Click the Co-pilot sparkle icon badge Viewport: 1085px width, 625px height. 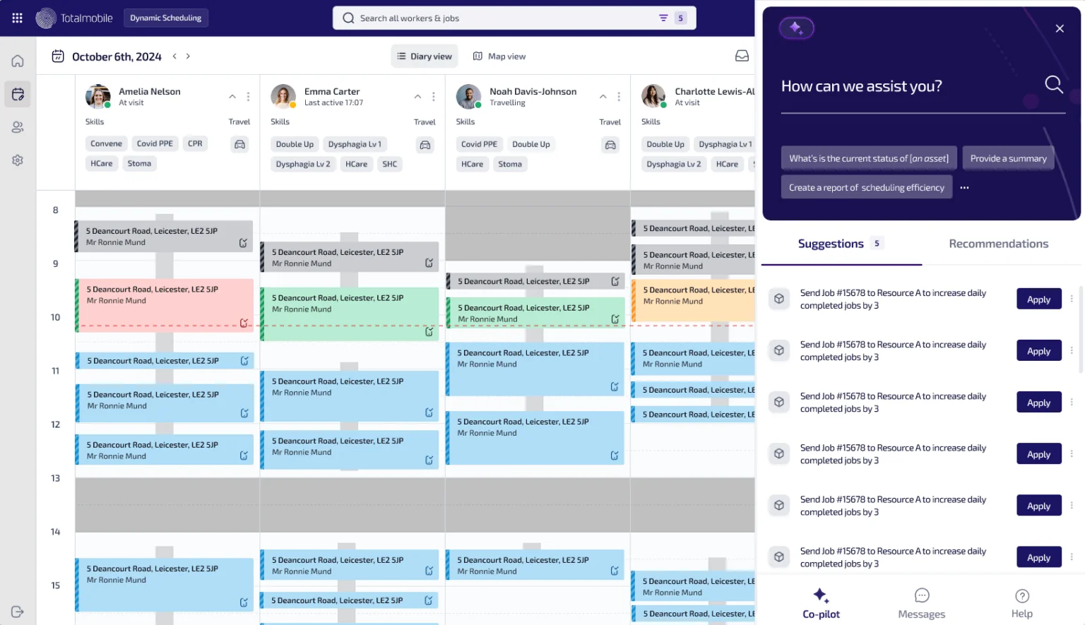pos(796,28)
